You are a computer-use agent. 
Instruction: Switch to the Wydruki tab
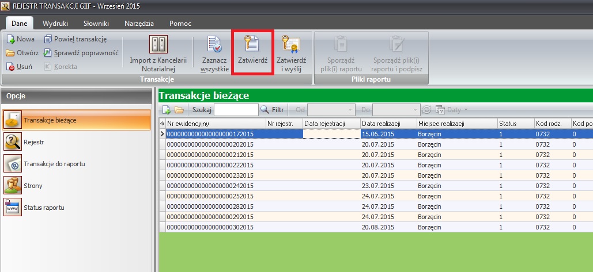click(55, 24)
